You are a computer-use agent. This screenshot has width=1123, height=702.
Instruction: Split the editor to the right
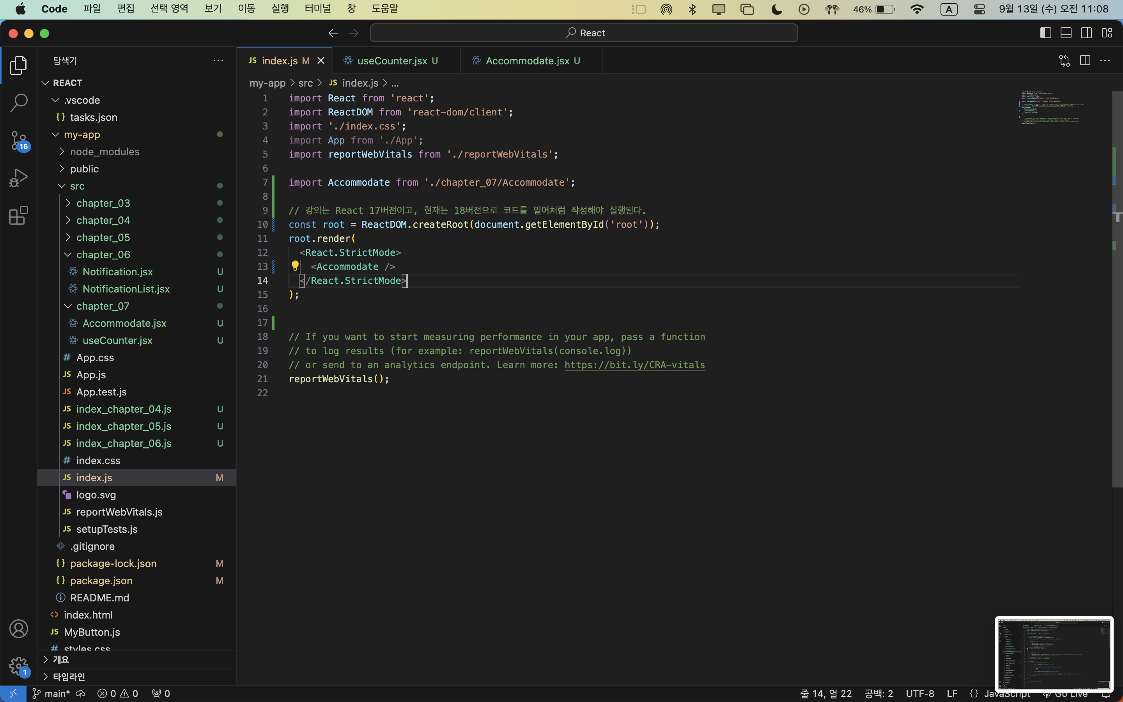click(1084, 60)
